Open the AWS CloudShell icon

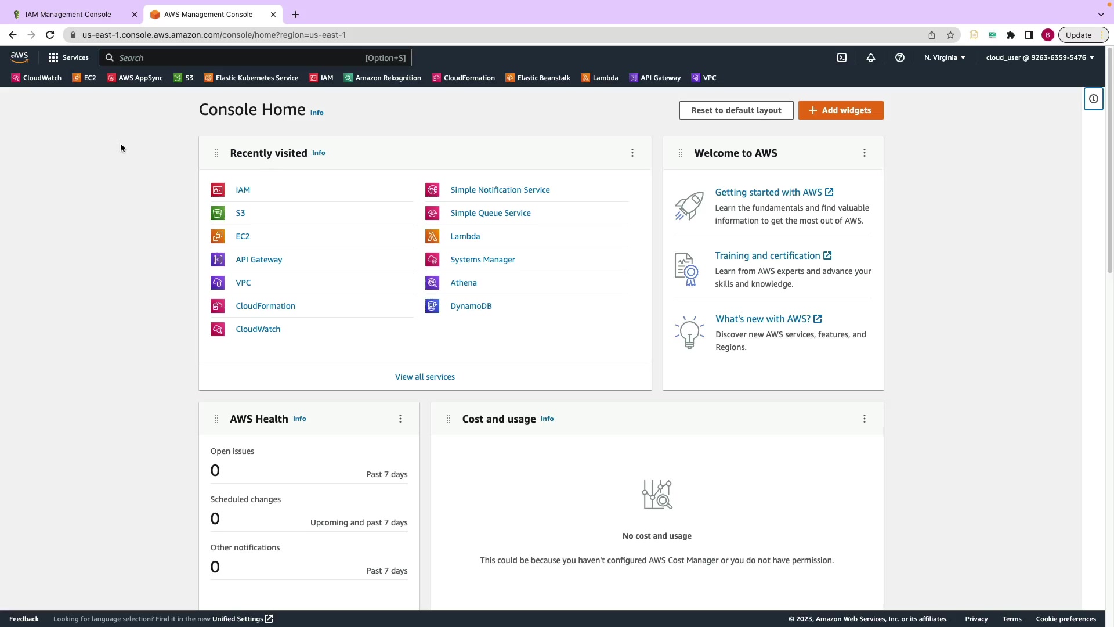click(x=842, y=57)
